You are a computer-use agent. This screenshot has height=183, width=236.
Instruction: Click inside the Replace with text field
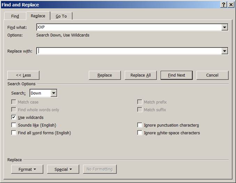pyautogui.click(x=128, y=51)
